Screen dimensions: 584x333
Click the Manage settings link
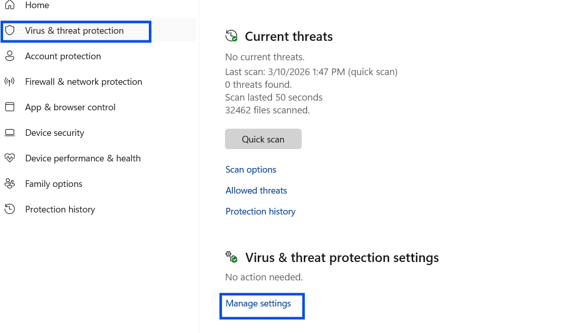[x=258, y=303]
